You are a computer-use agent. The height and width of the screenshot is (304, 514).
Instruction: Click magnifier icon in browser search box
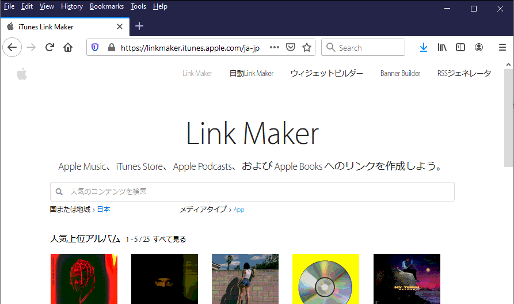point(331,48)
